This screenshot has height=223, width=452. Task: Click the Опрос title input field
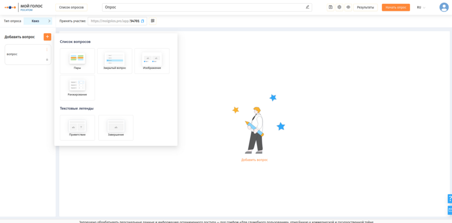click(206, 7)
